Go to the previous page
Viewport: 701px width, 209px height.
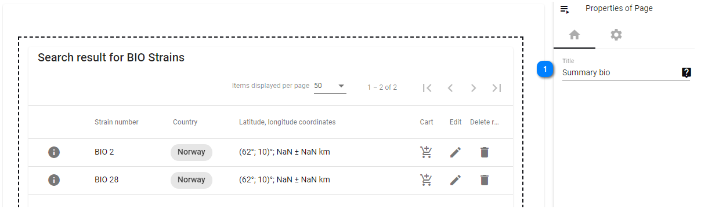[x=450, y=88]
